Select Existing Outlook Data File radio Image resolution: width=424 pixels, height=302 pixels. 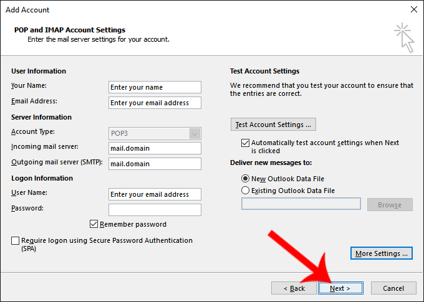[245, 191]
